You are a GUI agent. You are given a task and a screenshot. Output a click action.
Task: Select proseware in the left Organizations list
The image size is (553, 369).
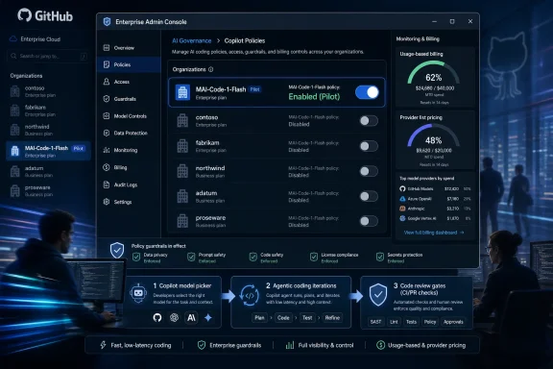[48, 190]
